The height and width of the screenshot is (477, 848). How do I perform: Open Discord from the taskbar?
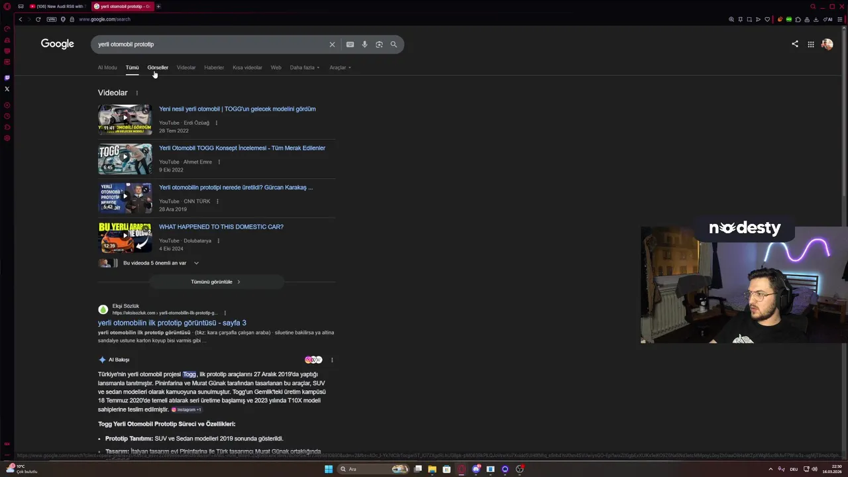pos(476,469)
